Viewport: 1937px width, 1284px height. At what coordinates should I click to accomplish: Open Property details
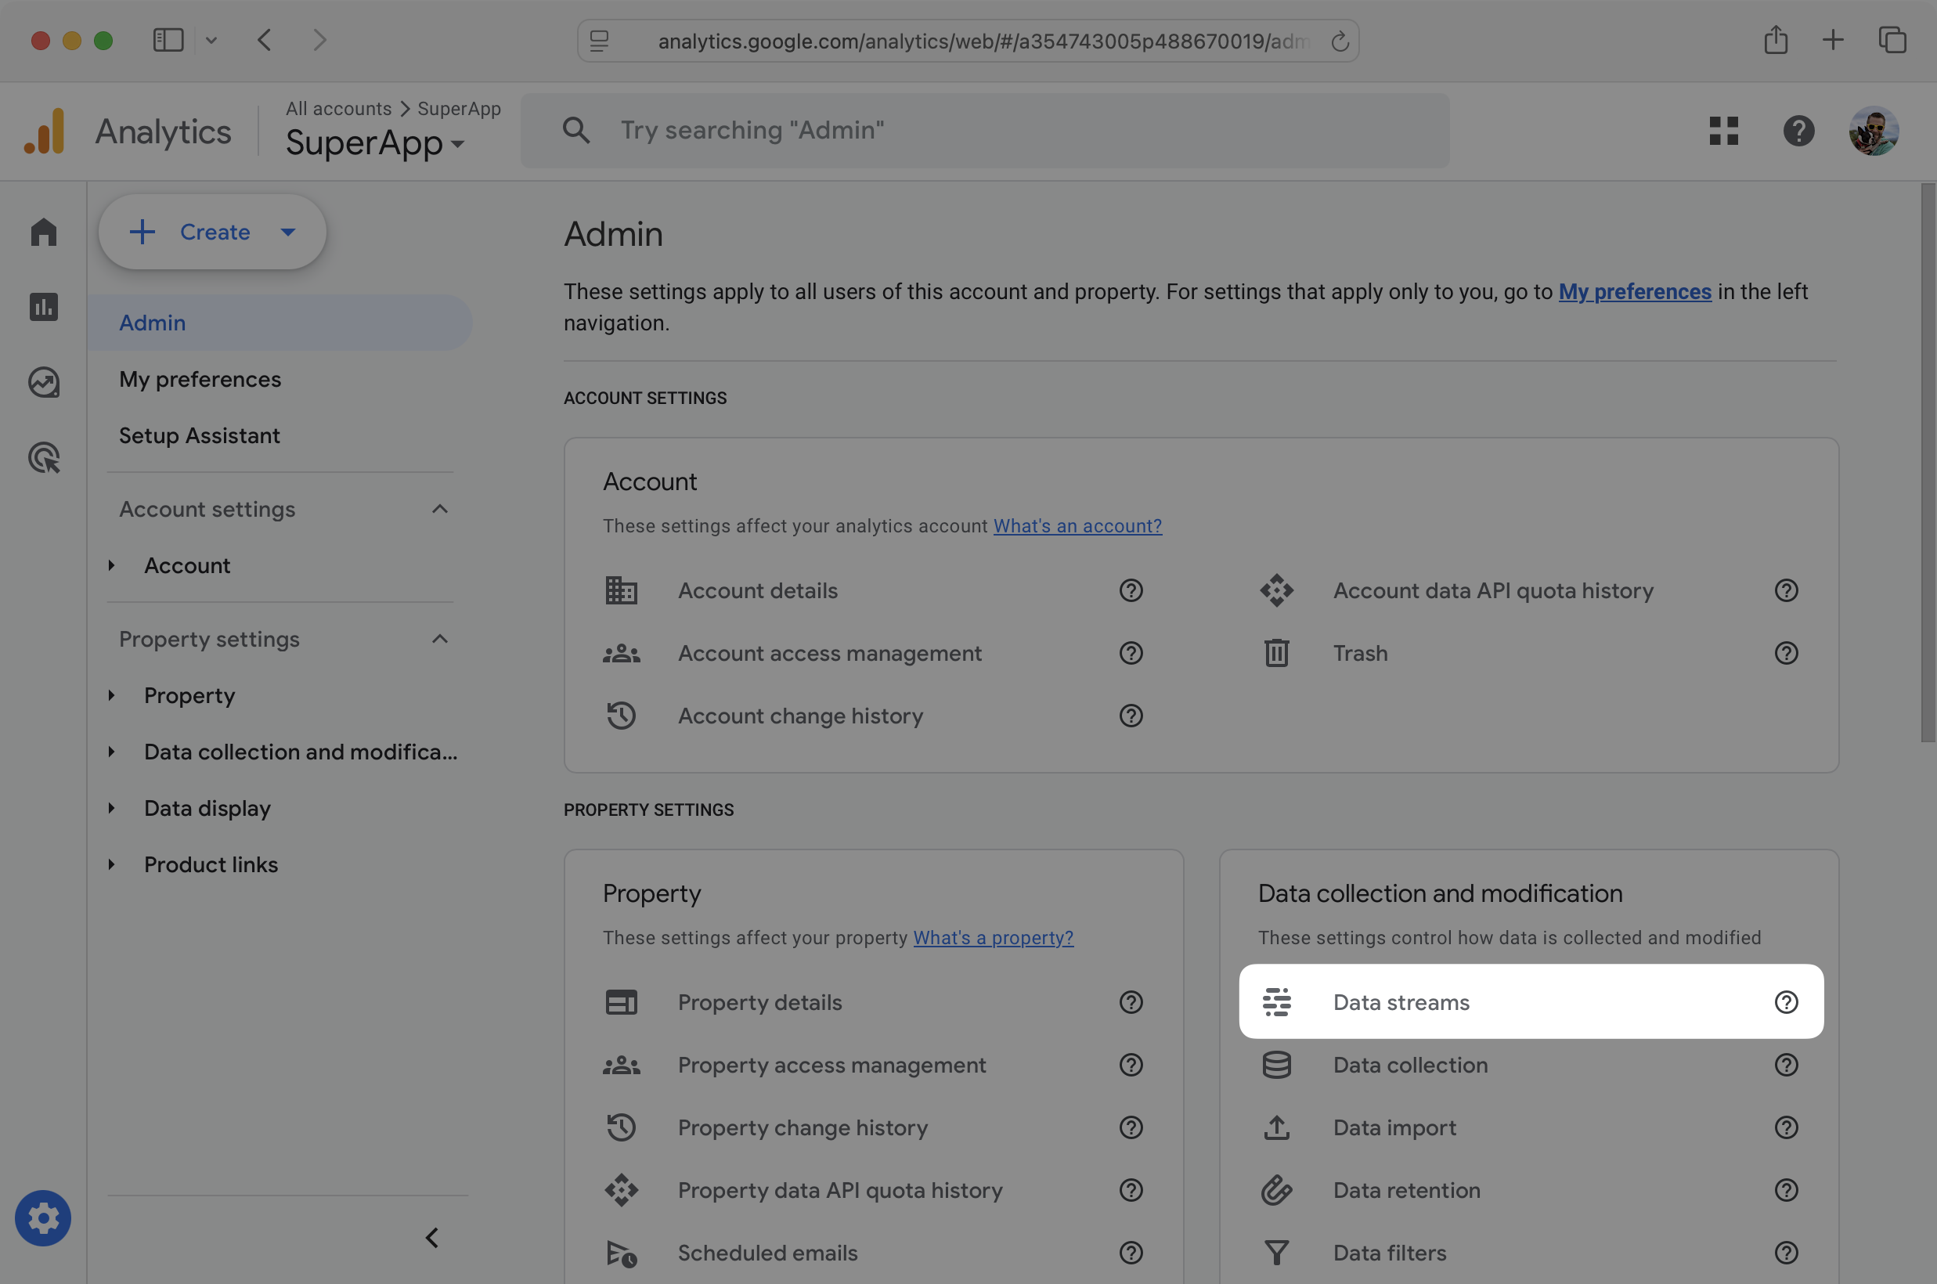click(759, 1001)
